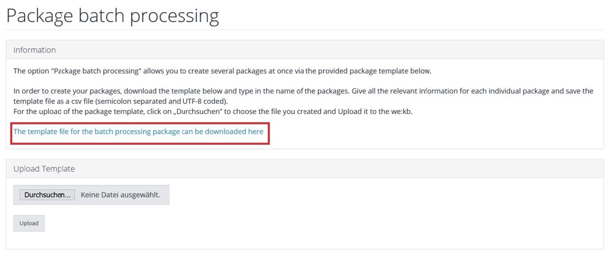Click the "Package batch processing" page heading
Screen dimensions: 609x254
[112, 15]
